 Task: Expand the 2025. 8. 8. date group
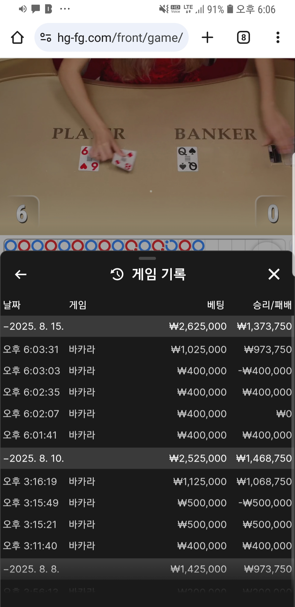click(x=147, y=569)
